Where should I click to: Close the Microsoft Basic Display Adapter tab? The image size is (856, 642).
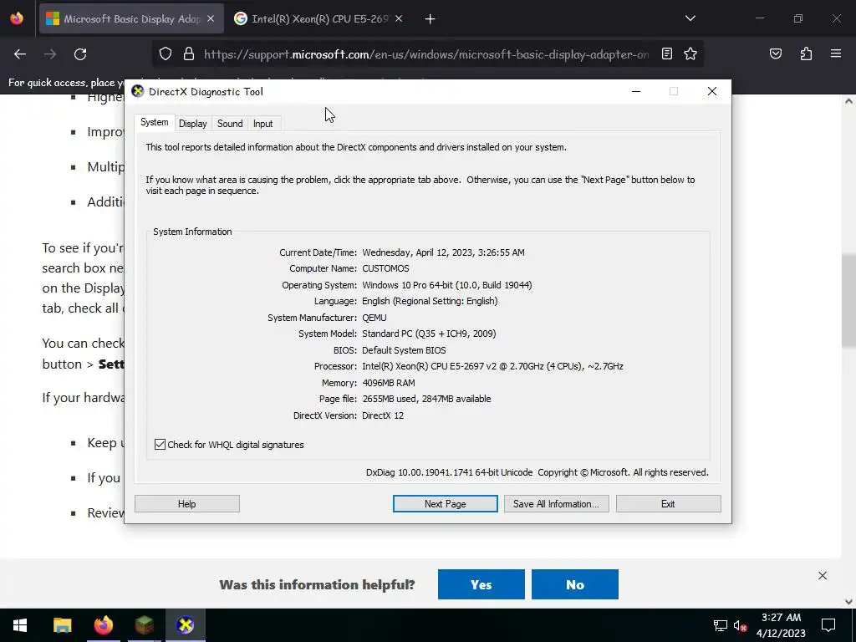(211, 18)
